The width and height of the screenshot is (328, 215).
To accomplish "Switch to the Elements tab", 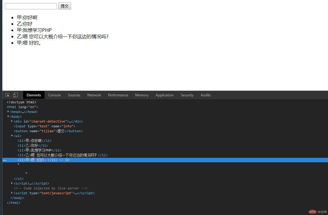I will click(34, 95).
